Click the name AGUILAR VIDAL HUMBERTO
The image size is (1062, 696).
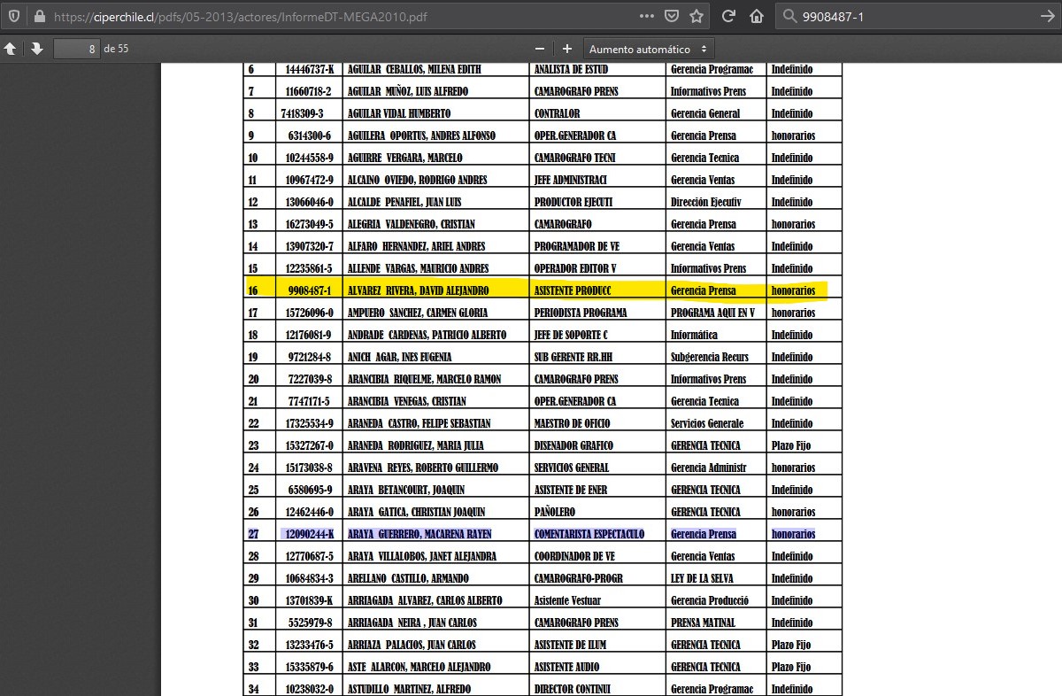(x=400, y=113)
